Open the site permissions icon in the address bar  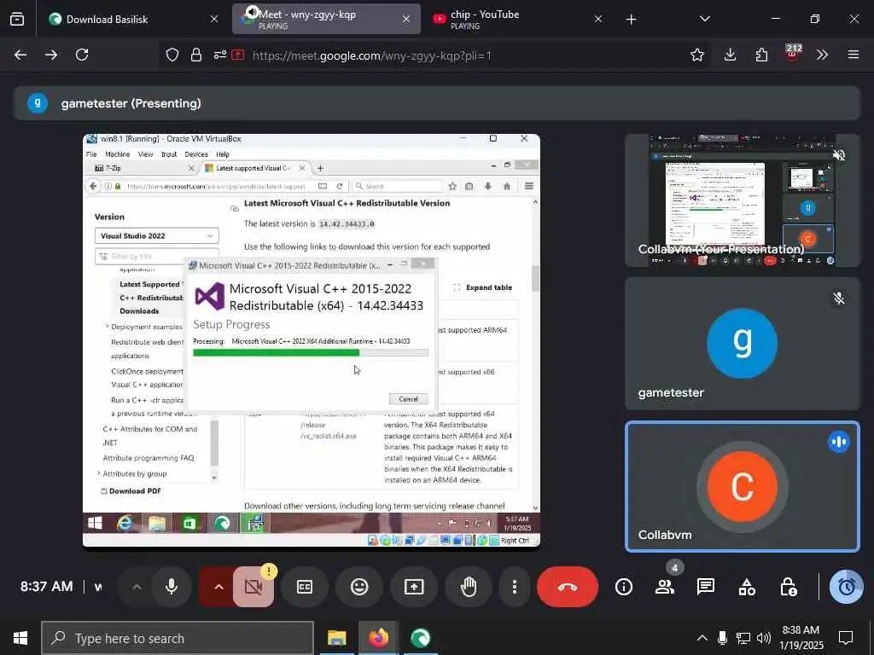220,55
